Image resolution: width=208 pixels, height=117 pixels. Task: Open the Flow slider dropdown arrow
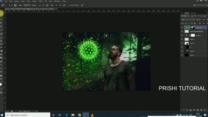coord(60,5)
